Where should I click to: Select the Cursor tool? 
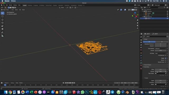click(x=2, y=16)
